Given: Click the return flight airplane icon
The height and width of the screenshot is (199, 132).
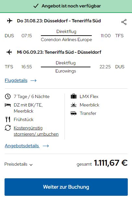Looking at the screenshot, I should (9, 52).
